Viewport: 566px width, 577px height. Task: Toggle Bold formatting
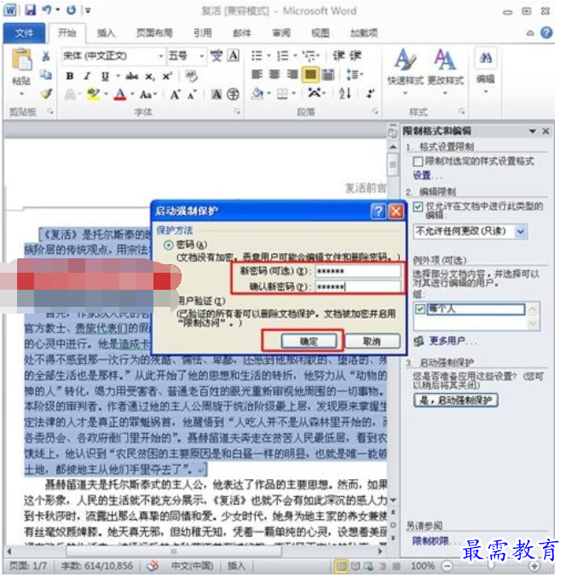click(x=70, y=76)
